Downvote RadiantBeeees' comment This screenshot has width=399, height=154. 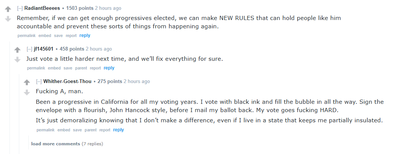[8, 18]
